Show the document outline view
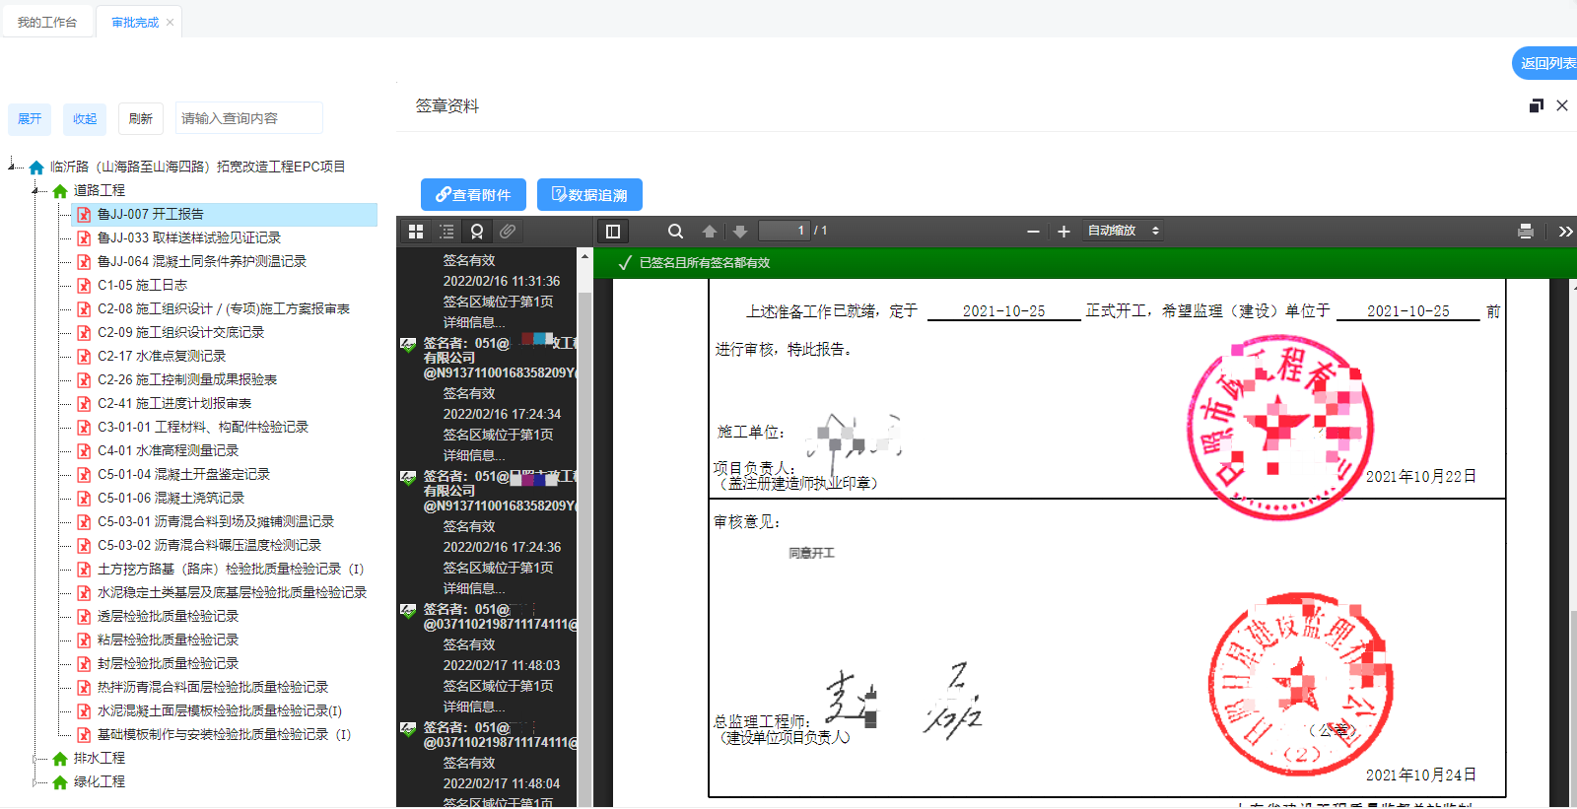 pos(446,232)
